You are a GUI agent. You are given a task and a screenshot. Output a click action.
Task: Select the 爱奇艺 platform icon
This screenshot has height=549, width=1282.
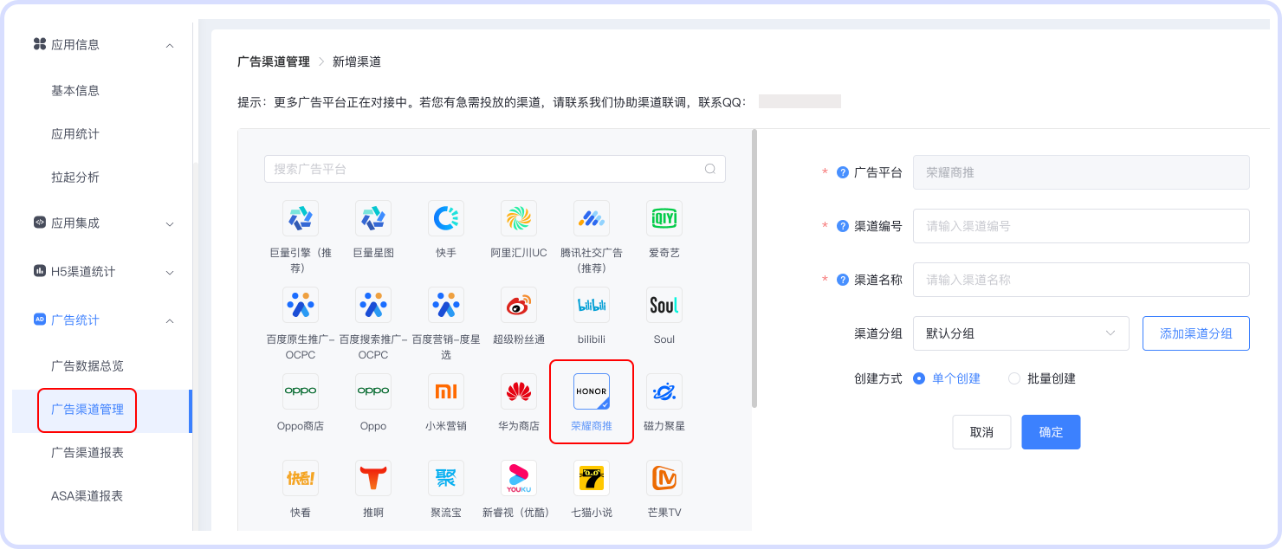coord(664,218)
